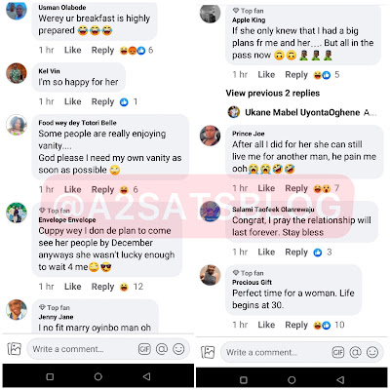Like Precious Gift's comment
This screenshot has height=390, width=390.
pos(266,325)
